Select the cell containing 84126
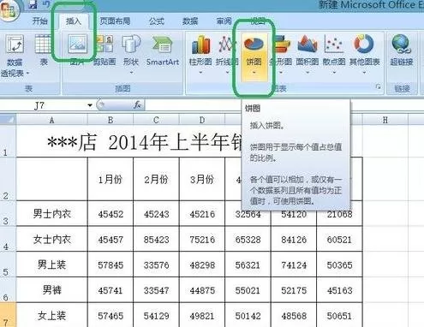The height and width of the screenshot is (327, 424). tap(294, 239)
